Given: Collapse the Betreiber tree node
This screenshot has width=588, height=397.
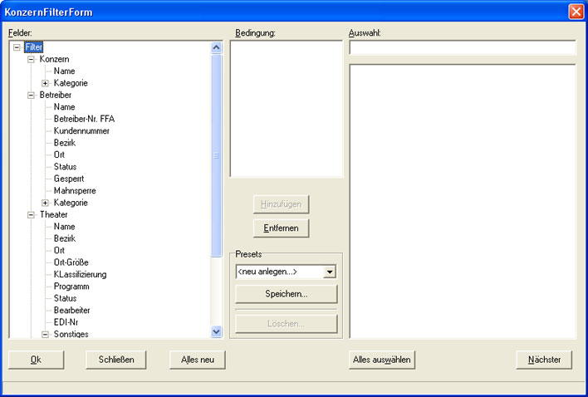Looking at the screenshot, I should click(x=32, y=96).
